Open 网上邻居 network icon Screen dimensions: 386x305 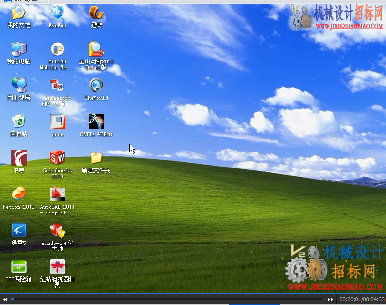pos(18,85)
